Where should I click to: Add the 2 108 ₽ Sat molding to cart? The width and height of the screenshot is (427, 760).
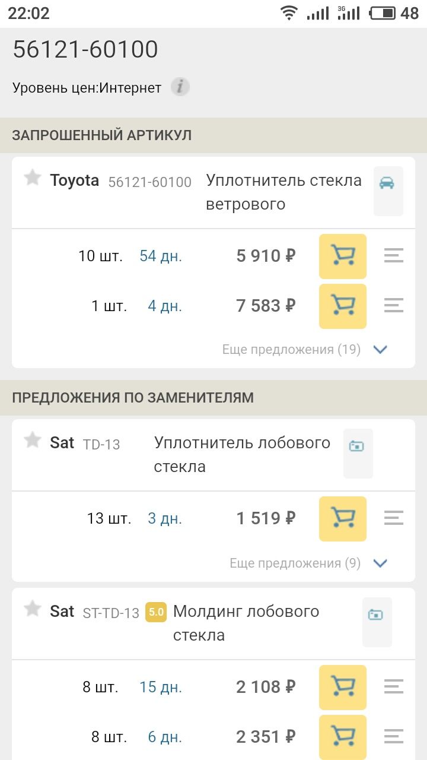coord(343,688)
